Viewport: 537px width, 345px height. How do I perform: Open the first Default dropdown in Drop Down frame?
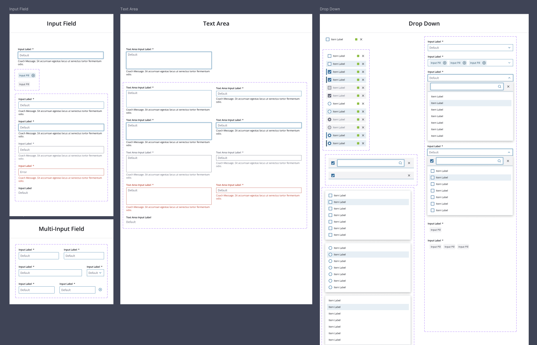pyautogui.click(x=470, y=48)
